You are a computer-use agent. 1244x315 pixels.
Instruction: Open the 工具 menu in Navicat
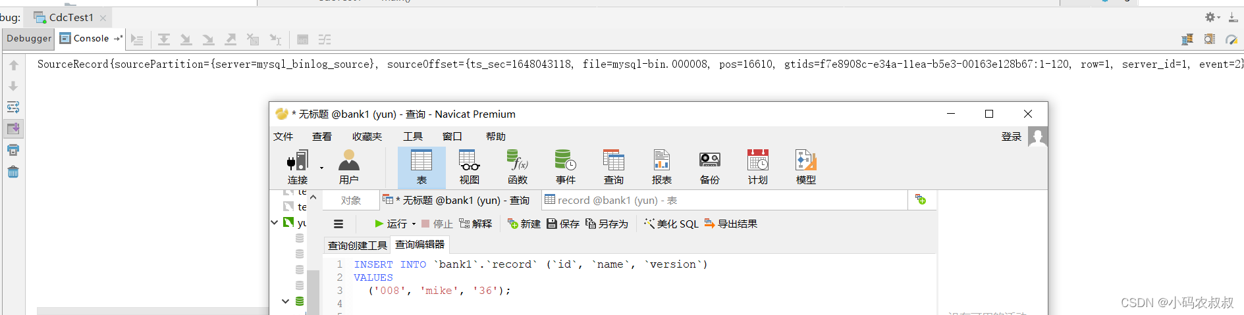pyautogui.click(x=413, y=137)
